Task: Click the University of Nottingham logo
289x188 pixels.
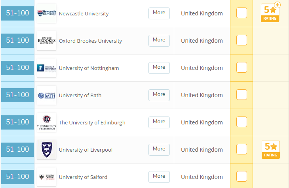Action: (46, 68)
